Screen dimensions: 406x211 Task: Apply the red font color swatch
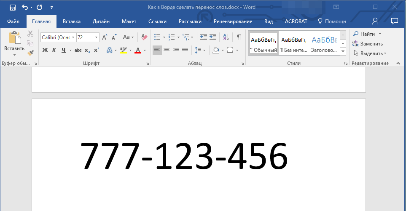click(x=138, y=50)
